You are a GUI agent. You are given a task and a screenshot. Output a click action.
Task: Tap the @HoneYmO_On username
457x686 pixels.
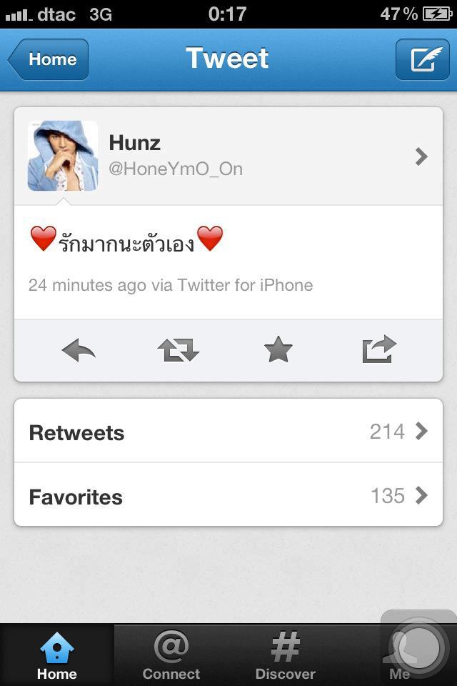176,169
